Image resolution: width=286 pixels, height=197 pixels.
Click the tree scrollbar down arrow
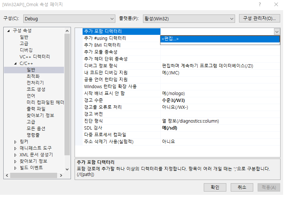pos(67,169)
